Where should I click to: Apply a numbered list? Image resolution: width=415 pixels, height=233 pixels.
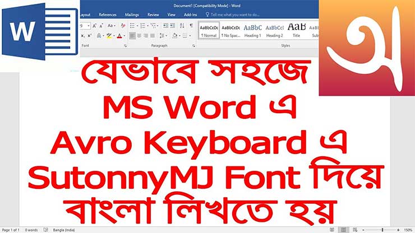point(143,26)
